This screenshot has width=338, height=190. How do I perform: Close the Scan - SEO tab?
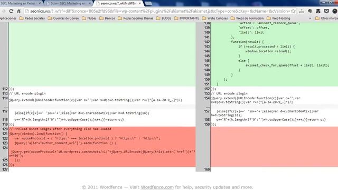click(x=90, y=4)
